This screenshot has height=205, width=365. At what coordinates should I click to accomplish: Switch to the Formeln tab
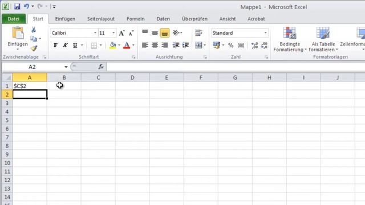tap(136, 19)
